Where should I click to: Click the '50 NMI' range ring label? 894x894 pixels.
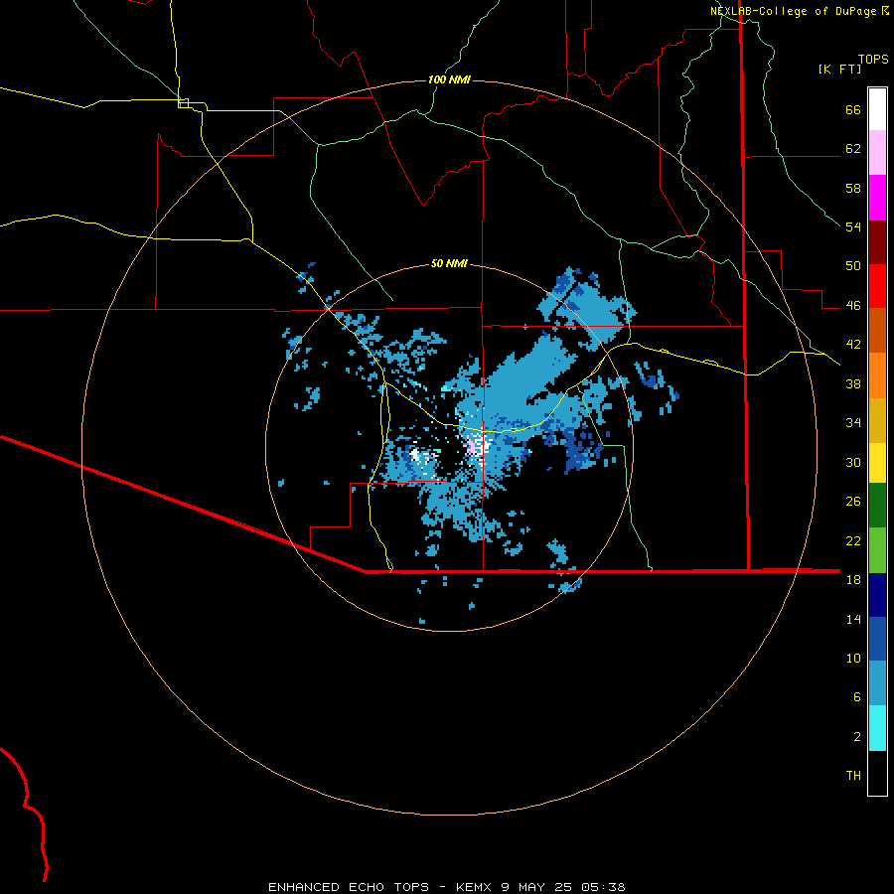tap(449, 263)
